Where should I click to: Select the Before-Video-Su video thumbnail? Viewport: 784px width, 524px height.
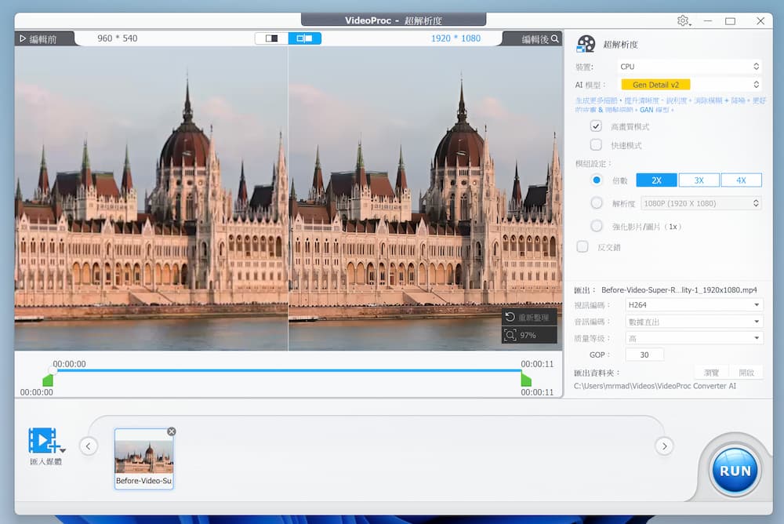[x=143, y=457]
